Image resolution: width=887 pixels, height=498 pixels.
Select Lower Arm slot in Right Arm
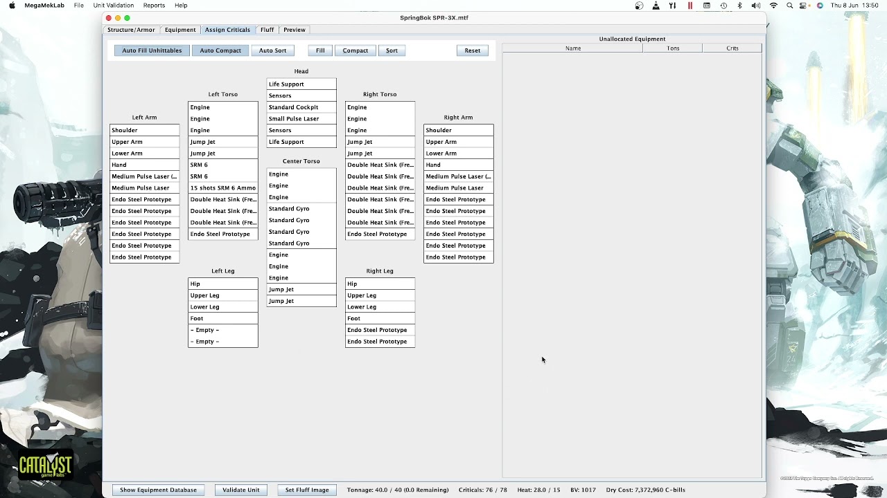point(459,154)
